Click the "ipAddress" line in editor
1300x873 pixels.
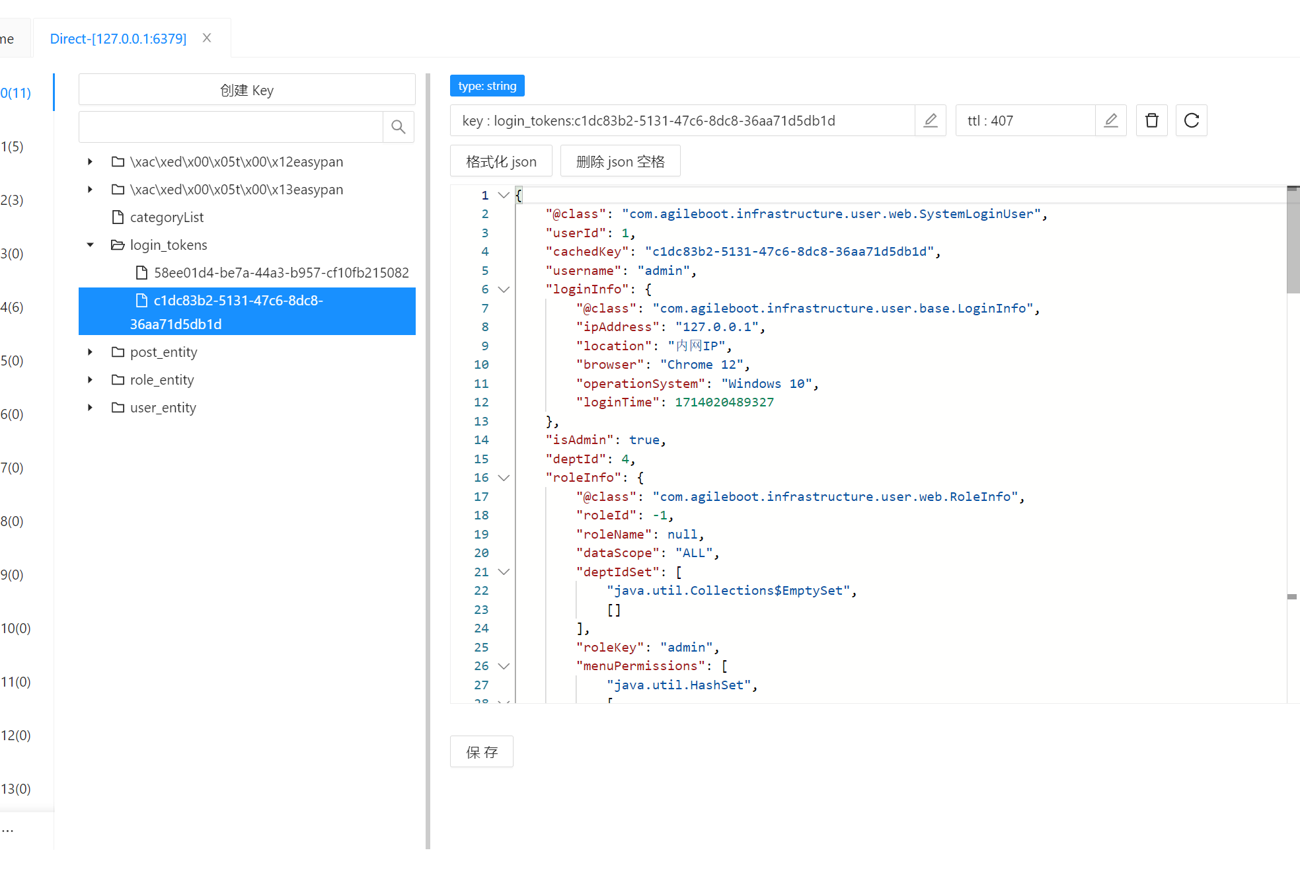click(670, 326)
